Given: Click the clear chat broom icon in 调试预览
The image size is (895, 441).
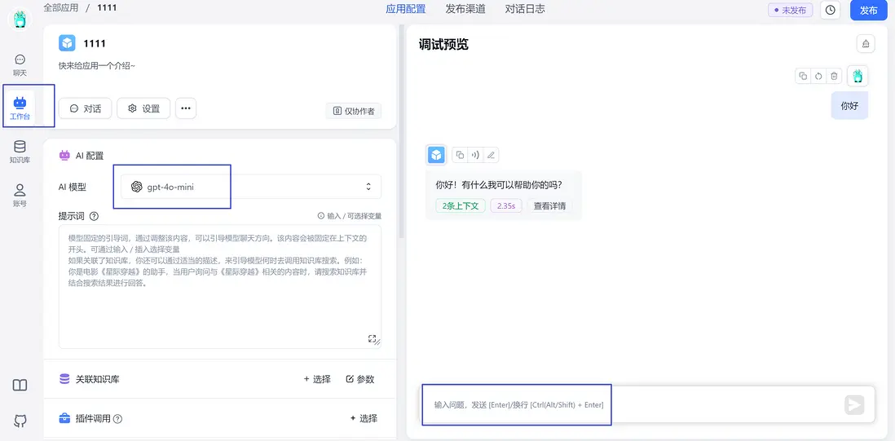Looking at the screenshot, I should tap(866, 44).
